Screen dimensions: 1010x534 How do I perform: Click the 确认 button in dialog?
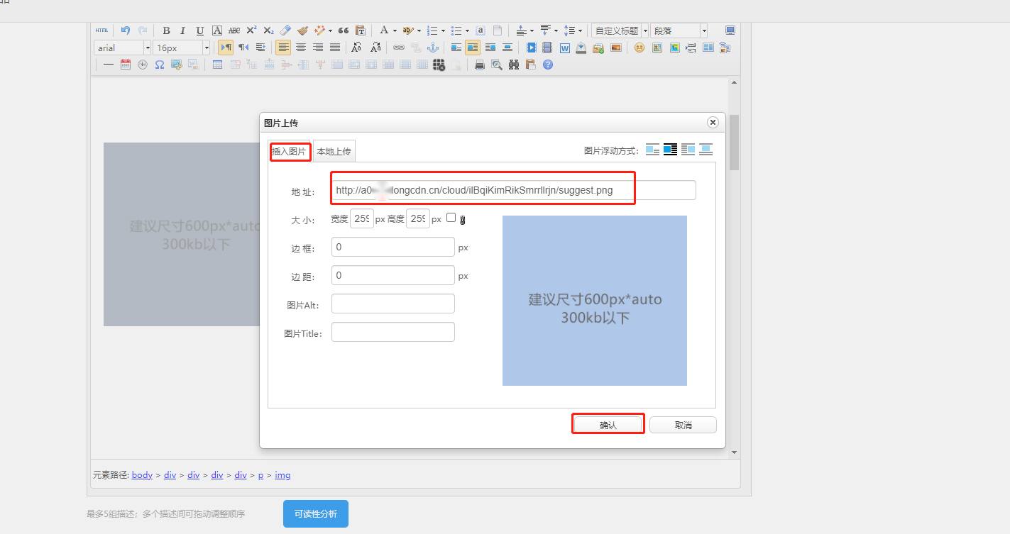coord(608,425)
